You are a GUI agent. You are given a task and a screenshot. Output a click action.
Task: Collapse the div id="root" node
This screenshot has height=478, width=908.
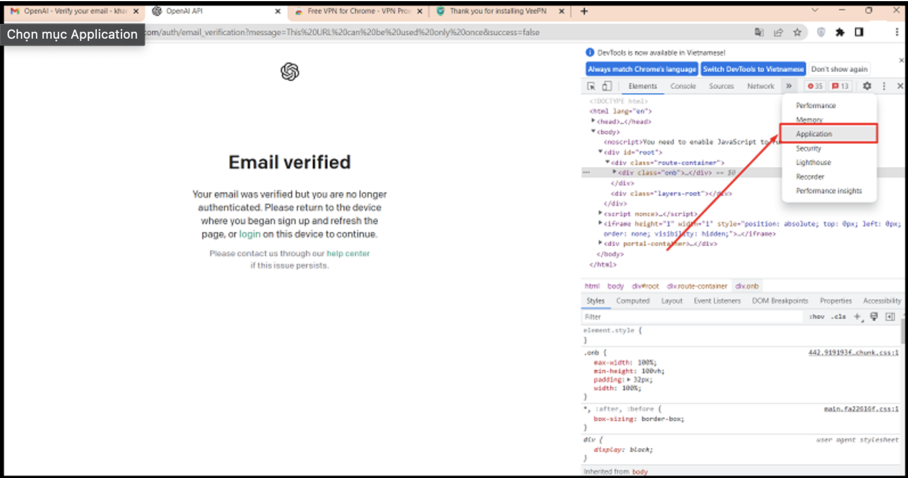click(x=600, y=152)
